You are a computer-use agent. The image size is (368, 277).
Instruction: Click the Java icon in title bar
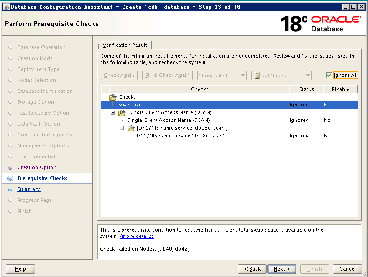tap(6, 7)
